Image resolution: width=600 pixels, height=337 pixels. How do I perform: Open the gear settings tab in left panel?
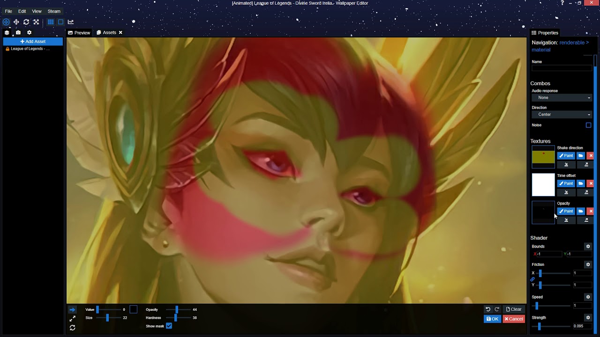coord(29,33)
